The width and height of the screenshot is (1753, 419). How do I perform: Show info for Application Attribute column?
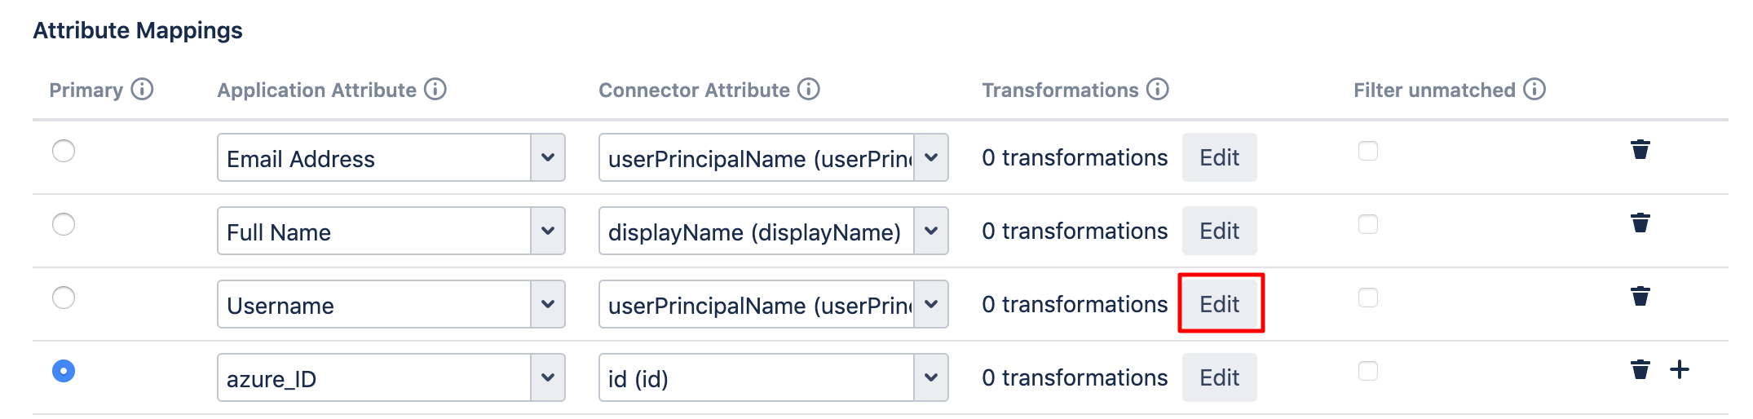[435, 89]
